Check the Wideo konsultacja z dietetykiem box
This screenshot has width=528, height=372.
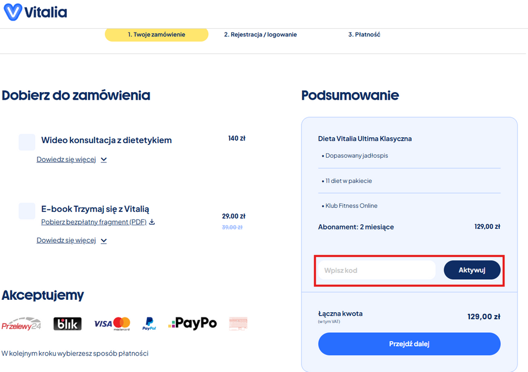[27, 142]
